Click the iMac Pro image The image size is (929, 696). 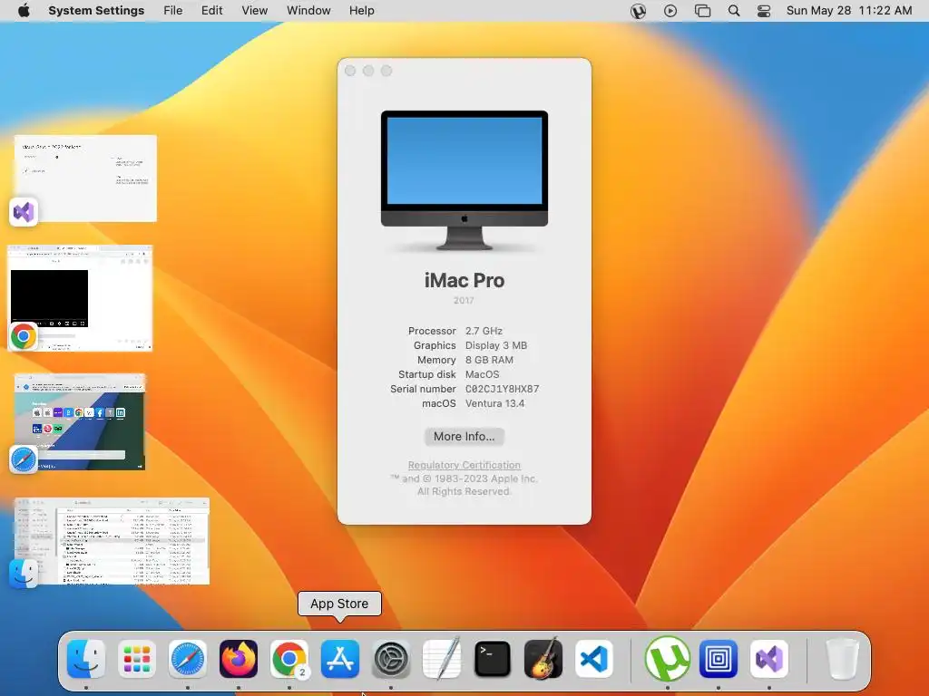464,180
